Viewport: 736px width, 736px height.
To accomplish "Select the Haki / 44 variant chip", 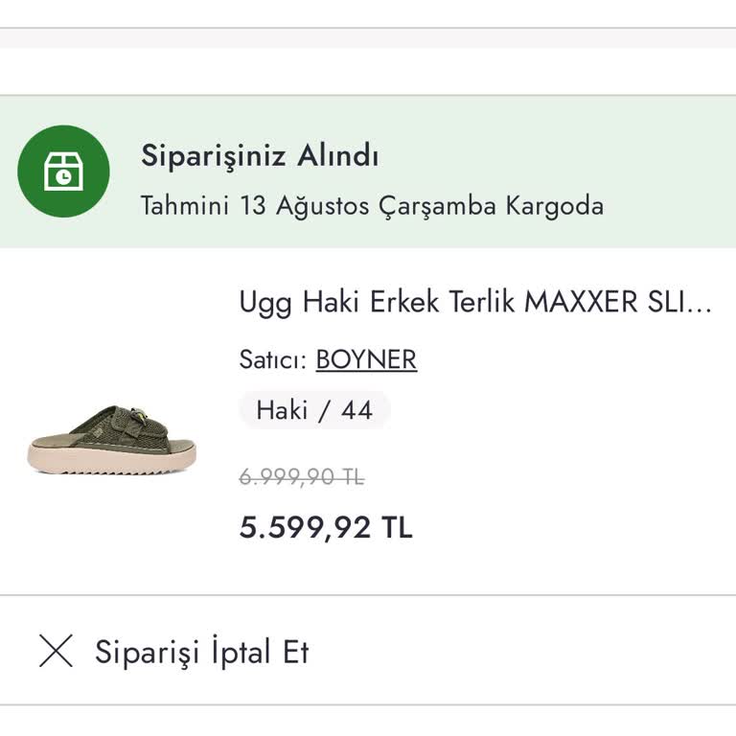I will [314, 410].
